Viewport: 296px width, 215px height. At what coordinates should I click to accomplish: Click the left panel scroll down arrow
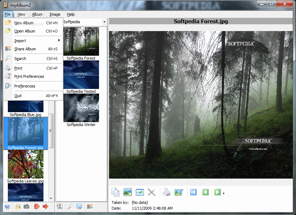(51, 199)
